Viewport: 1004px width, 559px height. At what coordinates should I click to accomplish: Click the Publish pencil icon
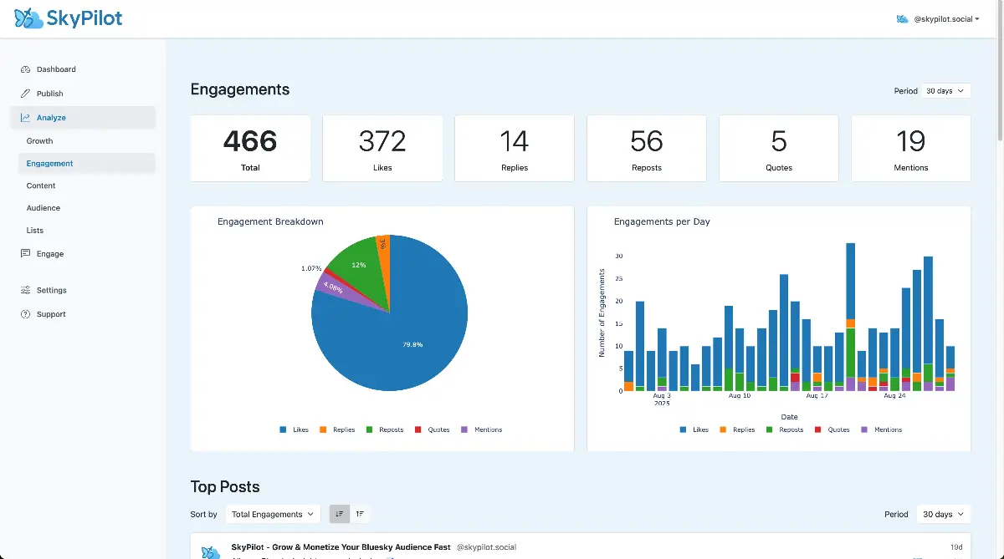[x=27, y=93]
